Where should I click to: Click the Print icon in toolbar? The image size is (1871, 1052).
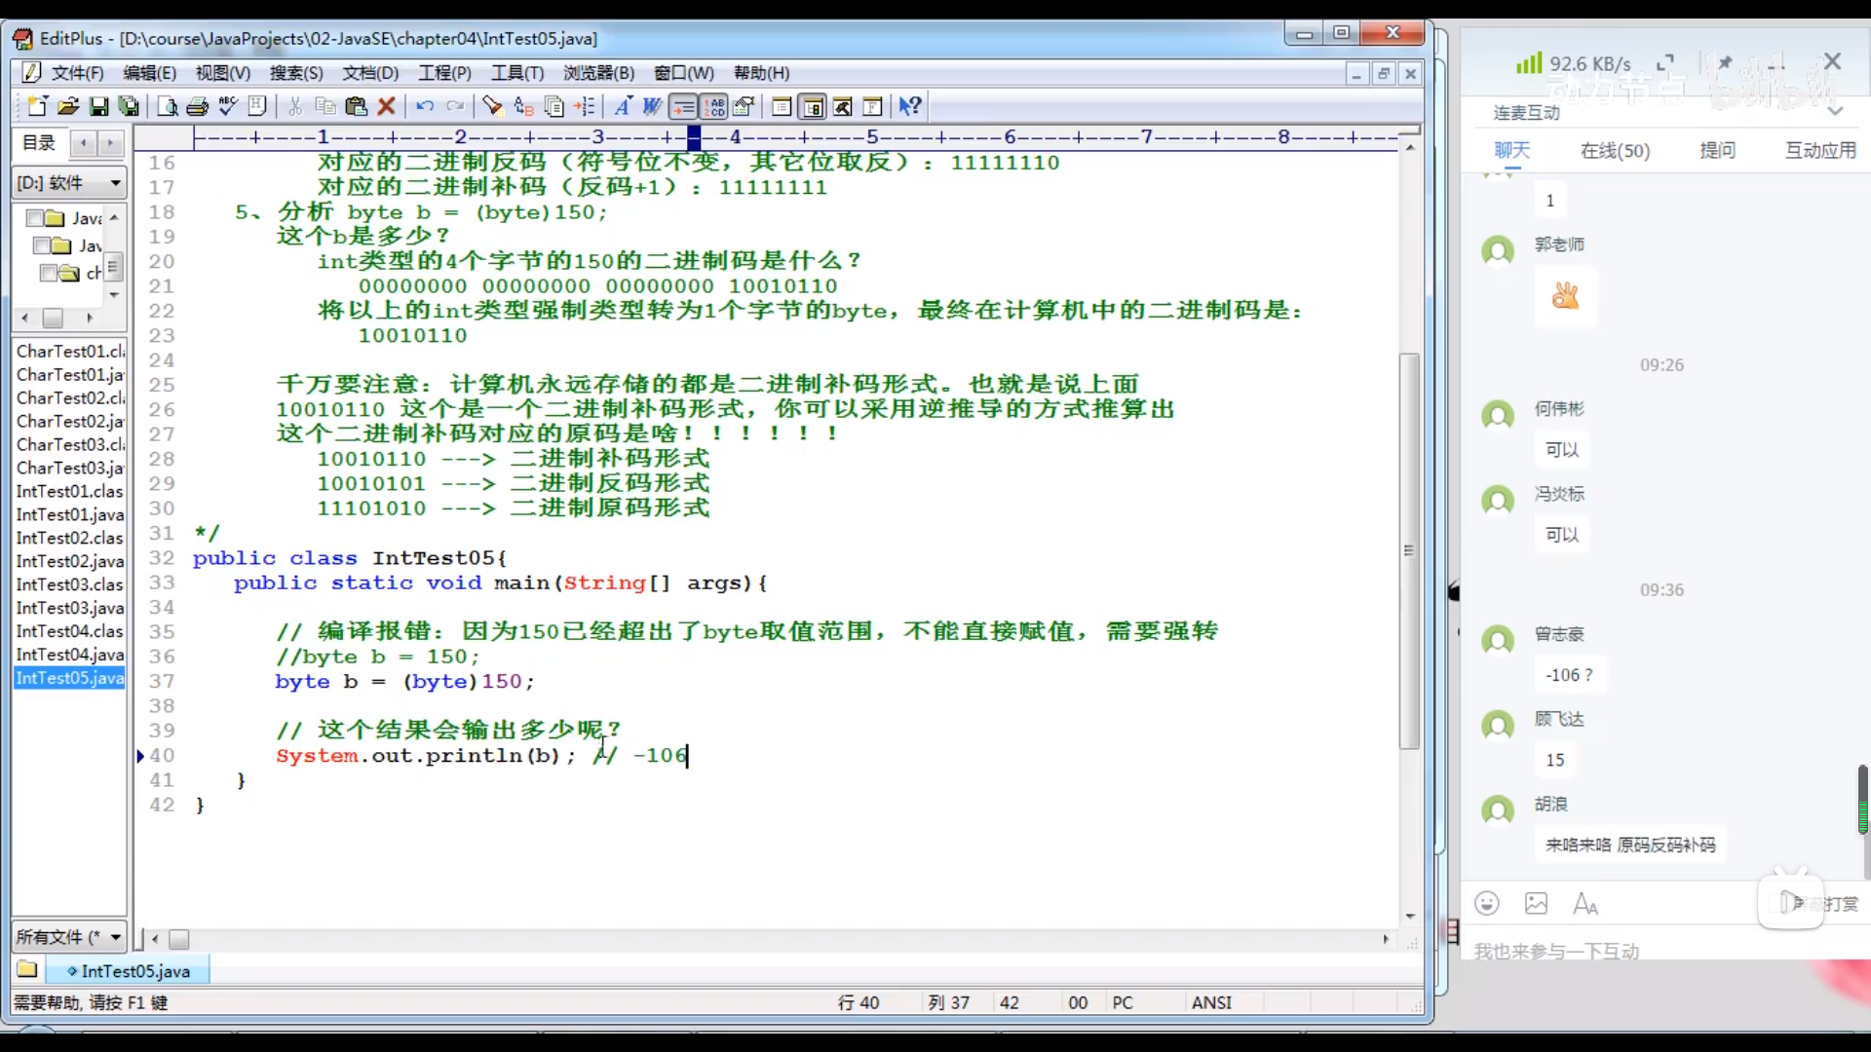coord(198,106)
